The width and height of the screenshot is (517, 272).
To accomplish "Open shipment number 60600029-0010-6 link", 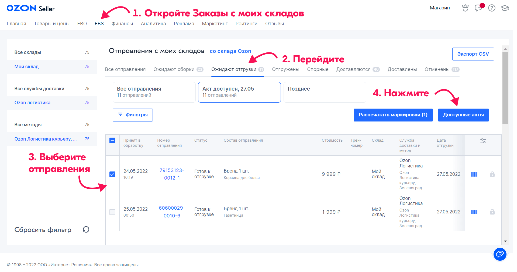I will point(172,212).
